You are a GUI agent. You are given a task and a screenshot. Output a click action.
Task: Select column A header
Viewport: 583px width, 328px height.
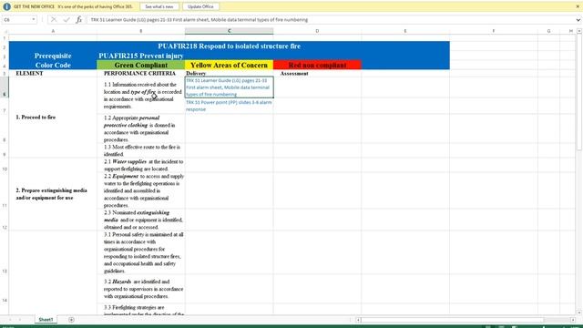coord(53,31)
